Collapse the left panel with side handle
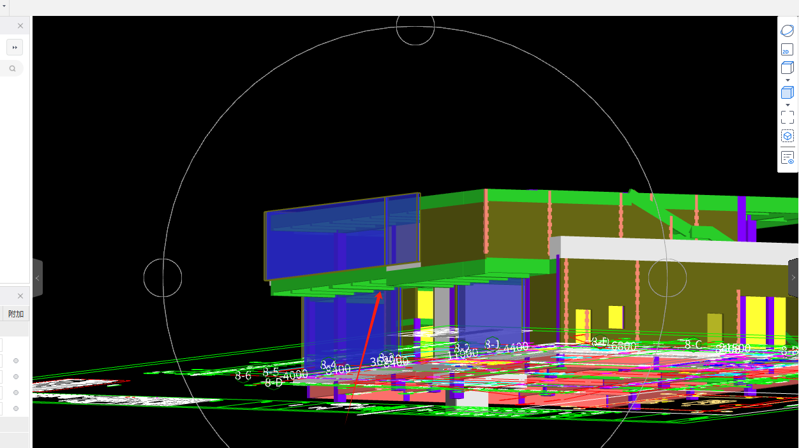This screenshot has height=448, width=799. point(37,278)
